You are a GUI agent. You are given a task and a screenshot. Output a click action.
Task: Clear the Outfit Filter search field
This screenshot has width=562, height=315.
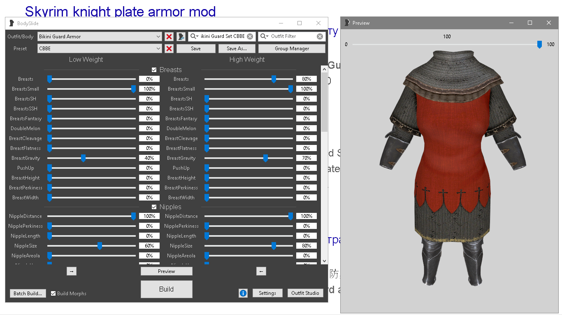[320, 37]
